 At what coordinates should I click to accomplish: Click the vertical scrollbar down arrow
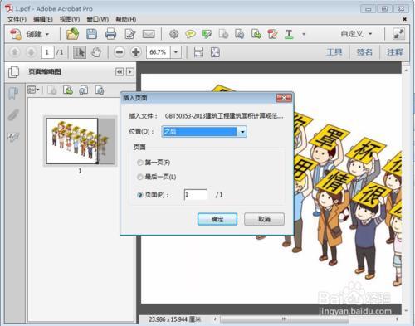[x=406, y=310]
